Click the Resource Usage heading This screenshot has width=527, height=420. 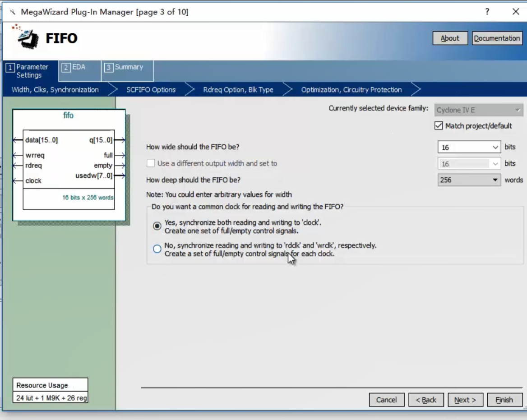(x=42, y=385)
